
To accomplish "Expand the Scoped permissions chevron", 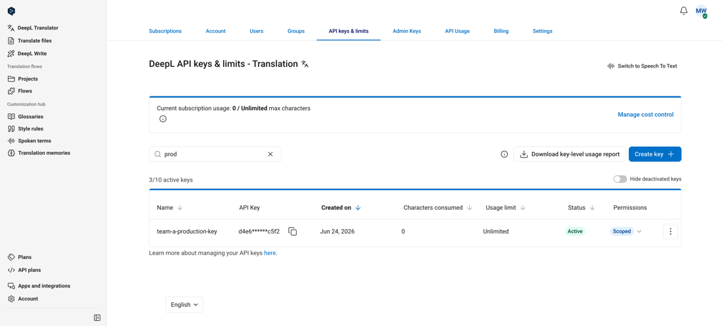I will 639,232.
